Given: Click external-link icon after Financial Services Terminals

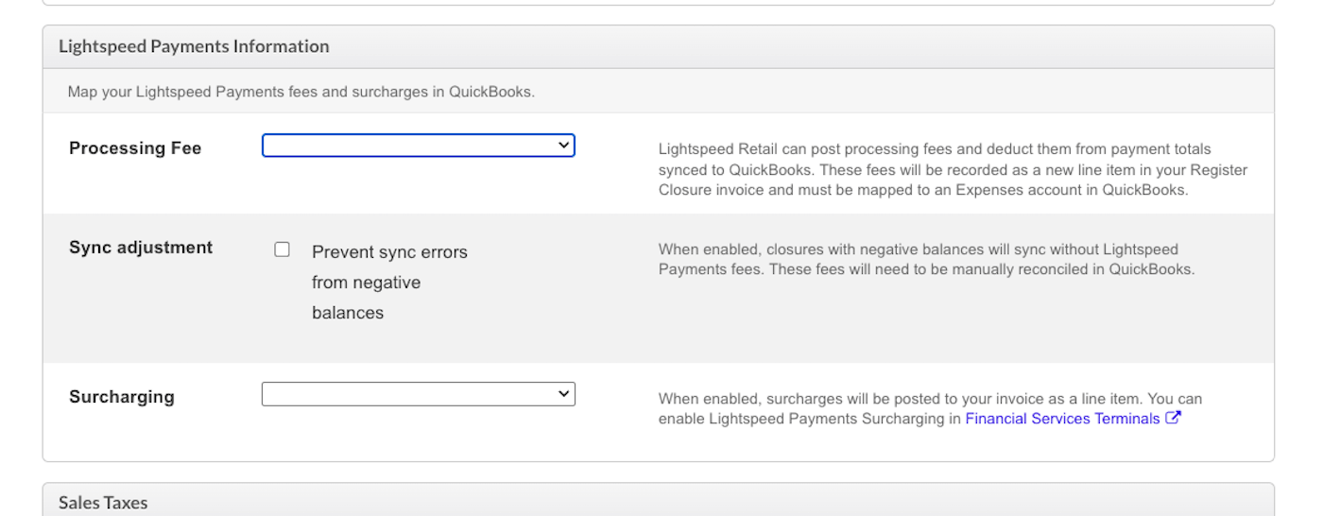Looking at the screenshot, I should 1173,418.
